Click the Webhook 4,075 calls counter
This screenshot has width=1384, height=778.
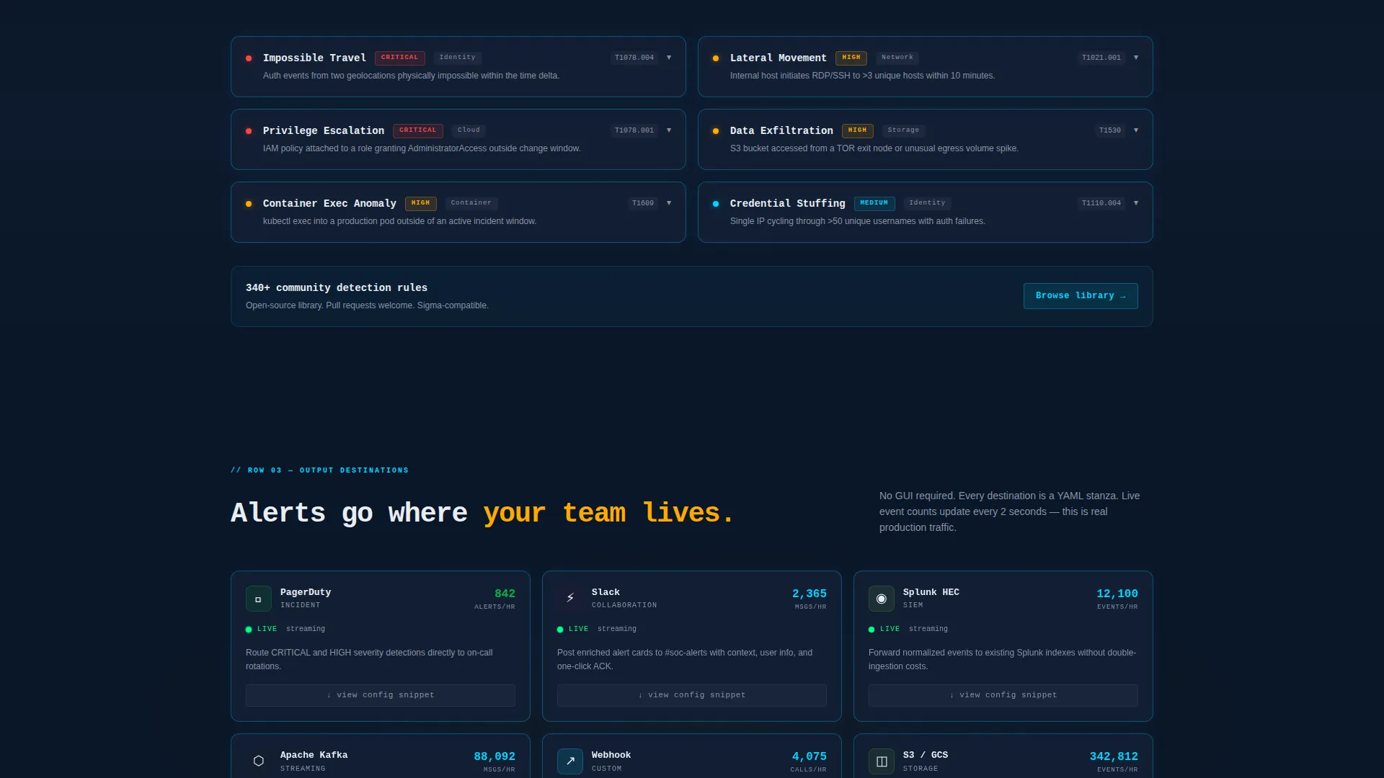(809, 756)
